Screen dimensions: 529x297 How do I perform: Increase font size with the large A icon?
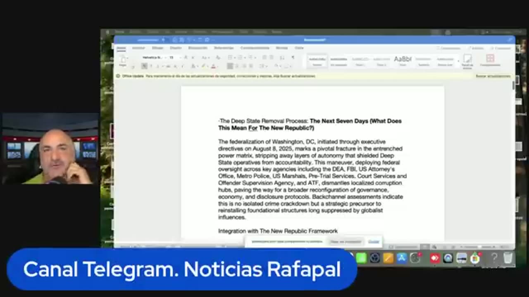(186, 57)
